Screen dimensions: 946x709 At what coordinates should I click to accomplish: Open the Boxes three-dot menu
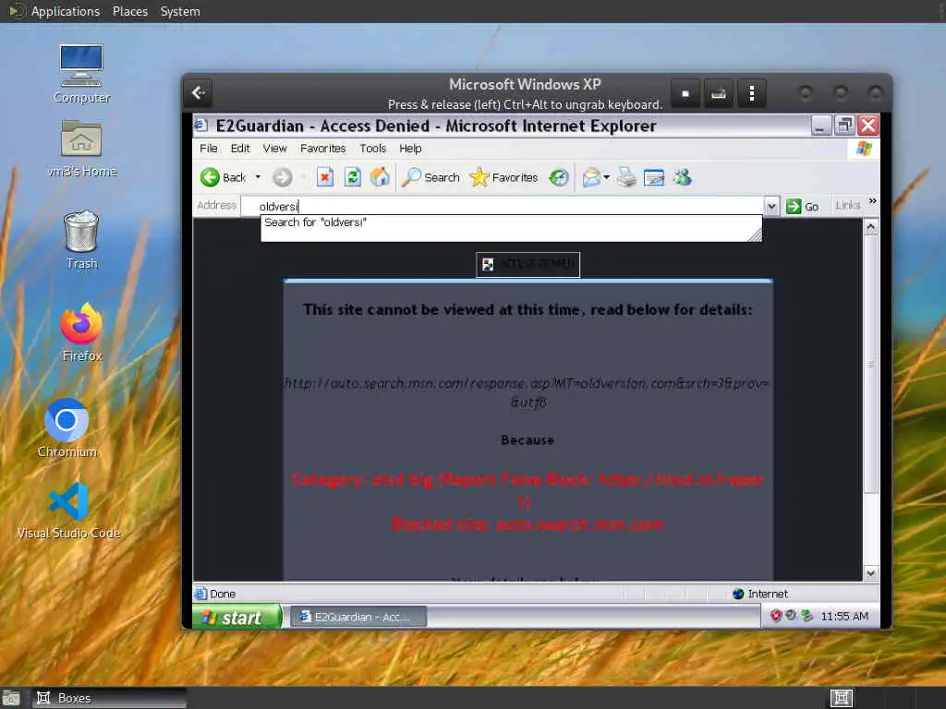pyautogui.click(x=751, y=93)
